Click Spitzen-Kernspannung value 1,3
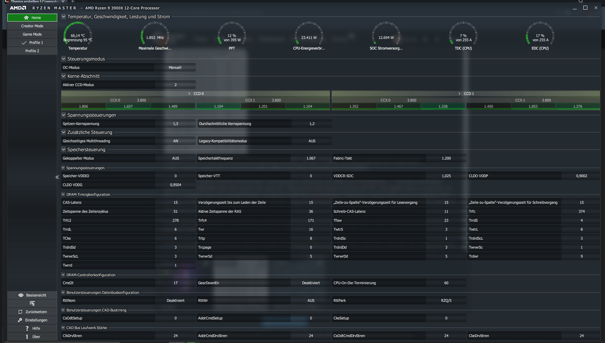 coord(176,124)
